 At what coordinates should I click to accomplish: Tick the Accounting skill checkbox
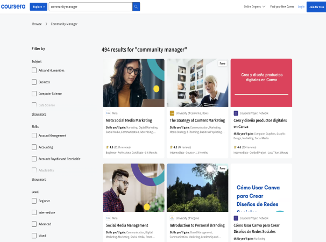point(34,147)
